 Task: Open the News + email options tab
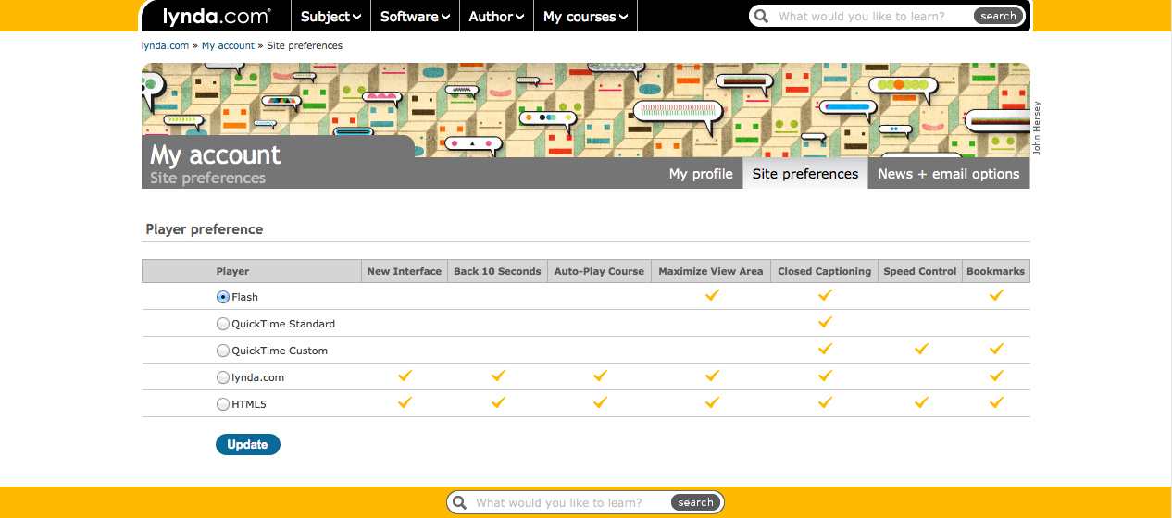click(948, 174)
